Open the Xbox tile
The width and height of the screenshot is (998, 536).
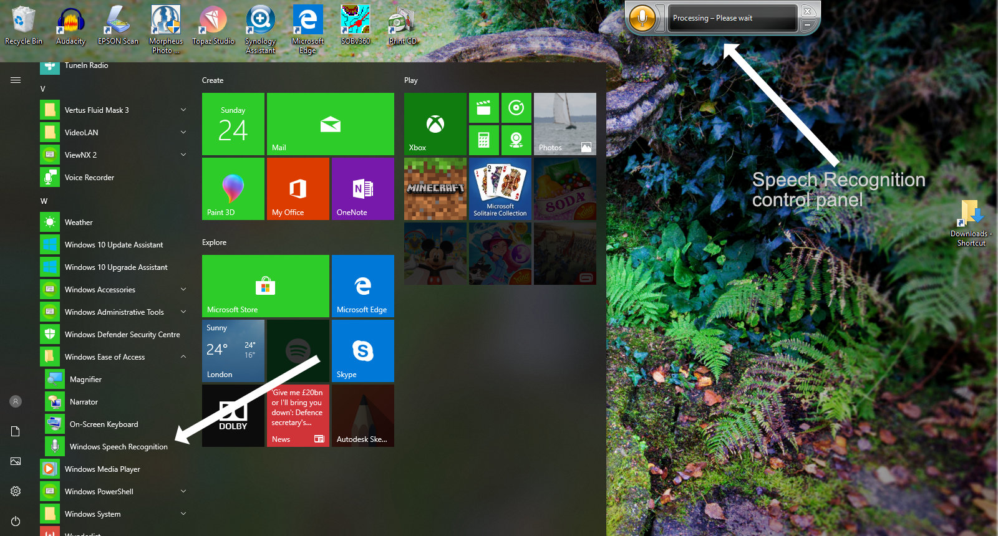tap(435, 124)
